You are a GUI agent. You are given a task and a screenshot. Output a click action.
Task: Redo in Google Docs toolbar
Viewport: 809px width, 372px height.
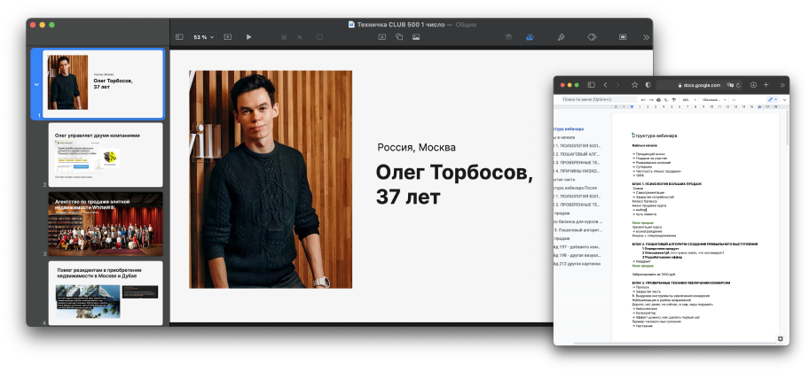651,99
